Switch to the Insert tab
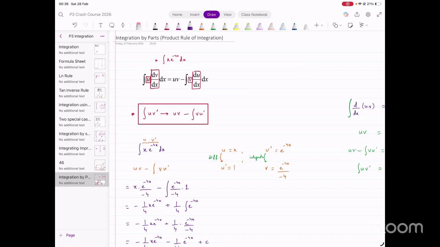The height and width of the screenshot is (247, 440). (195, 14)
